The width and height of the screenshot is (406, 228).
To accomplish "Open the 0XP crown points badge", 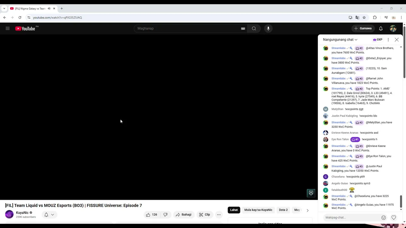I will (377, 40).
